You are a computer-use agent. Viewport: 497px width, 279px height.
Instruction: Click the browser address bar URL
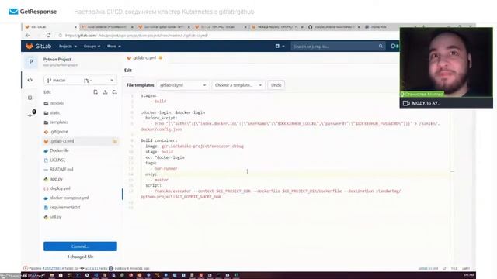coord(137,36)
